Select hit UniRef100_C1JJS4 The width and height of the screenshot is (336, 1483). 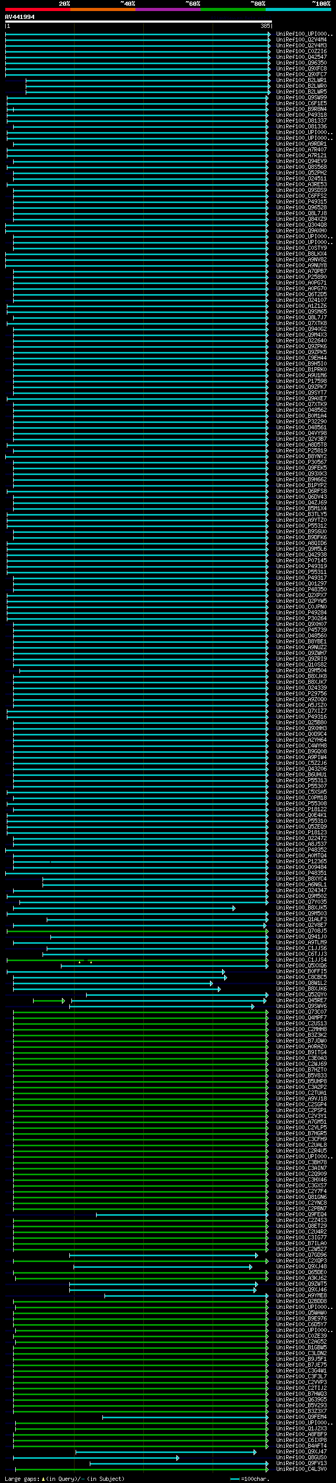coord(301,960)
